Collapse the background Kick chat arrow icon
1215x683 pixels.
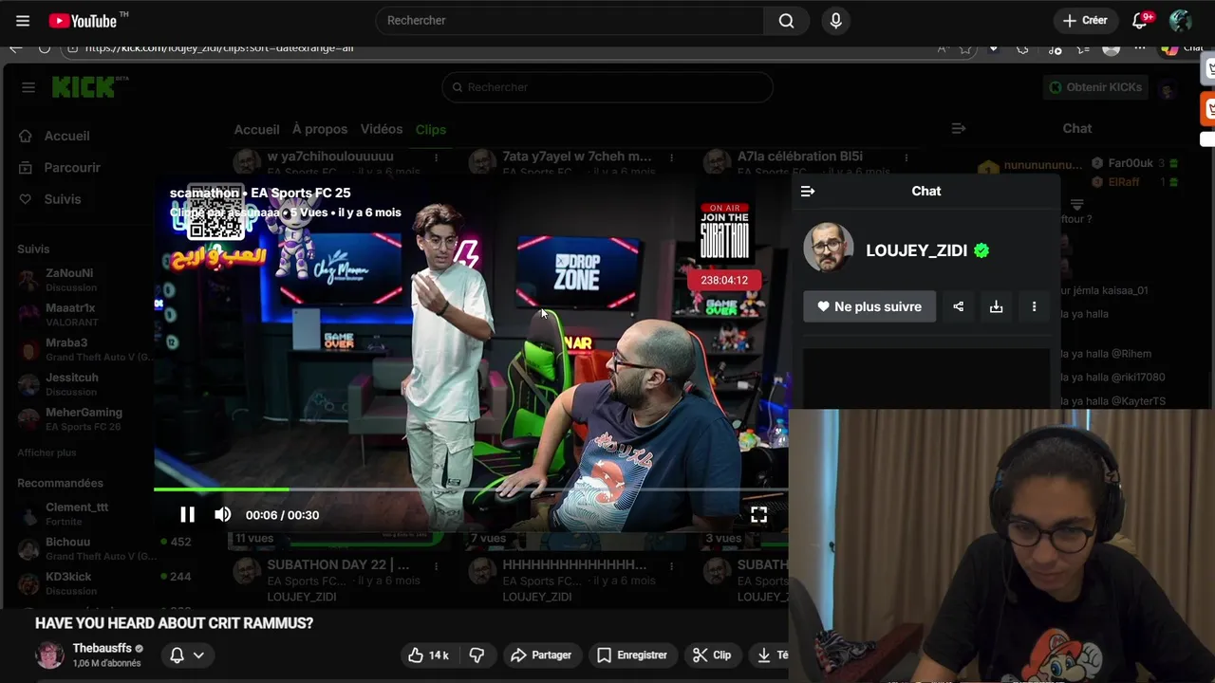click(x=959, y=128)
